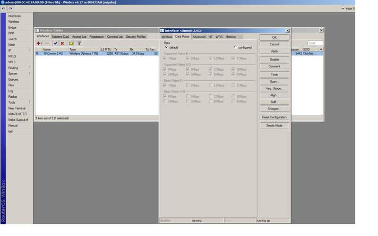Click the Align... button
Viewport: 378px width, 236px height.
[275, 95]
